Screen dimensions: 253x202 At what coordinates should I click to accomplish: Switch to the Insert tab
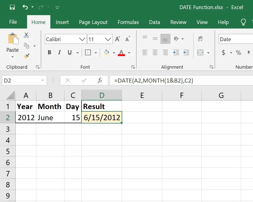pyautogui.click(x=62, y=22)
